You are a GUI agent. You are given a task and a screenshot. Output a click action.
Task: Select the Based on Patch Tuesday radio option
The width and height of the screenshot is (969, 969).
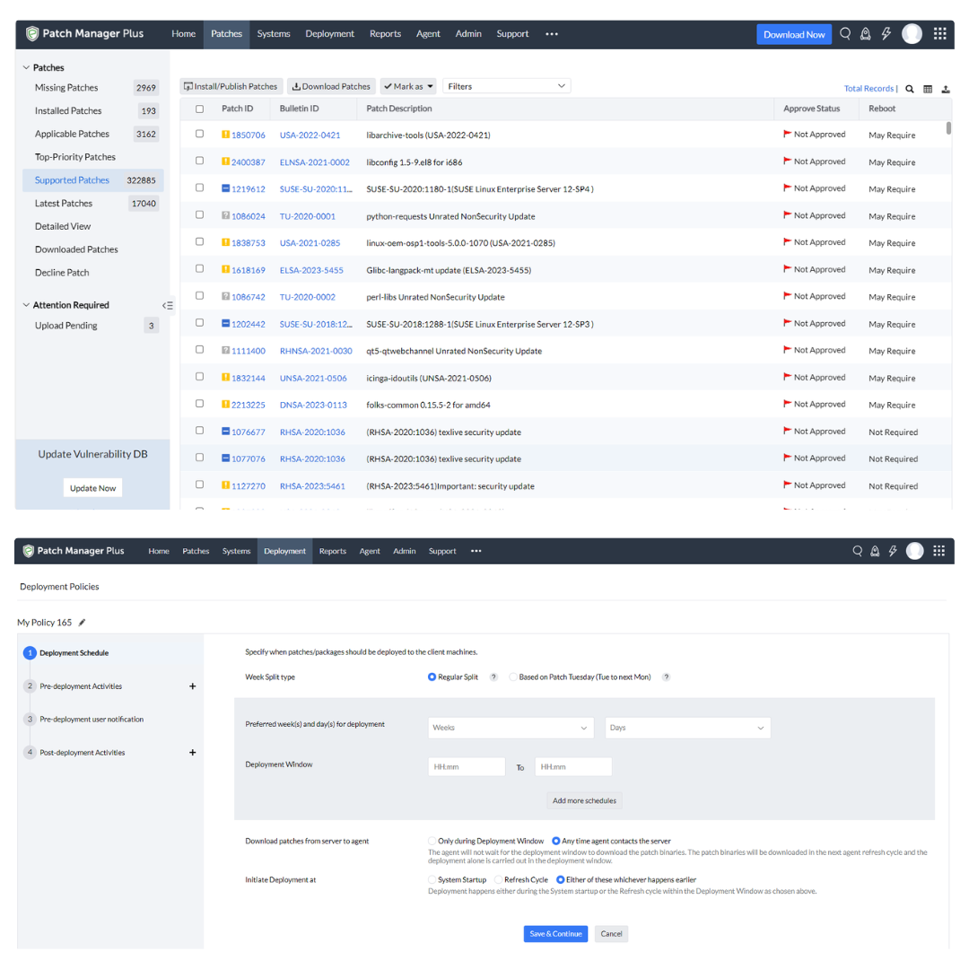point(513,677)
